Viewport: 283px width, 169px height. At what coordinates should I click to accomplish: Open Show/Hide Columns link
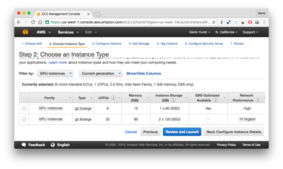pos(143,73)
